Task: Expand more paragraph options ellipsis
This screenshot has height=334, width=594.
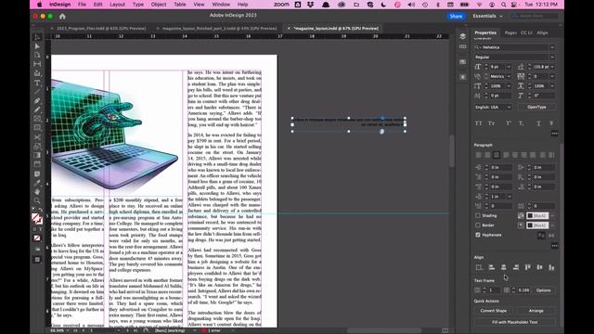Action: coord(554,246)
